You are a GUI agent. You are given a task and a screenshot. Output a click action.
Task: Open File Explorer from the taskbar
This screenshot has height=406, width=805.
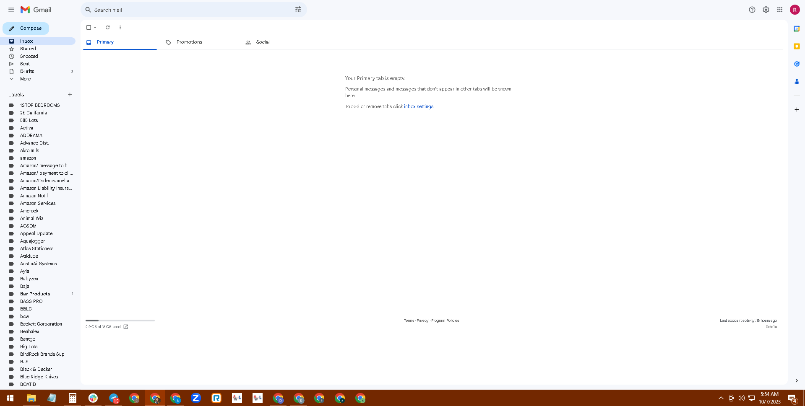pos(31,398)
